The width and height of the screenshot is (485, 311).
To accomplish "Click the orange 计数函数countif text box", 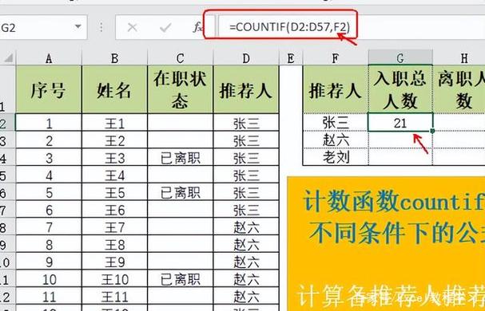I will [386, 243].
